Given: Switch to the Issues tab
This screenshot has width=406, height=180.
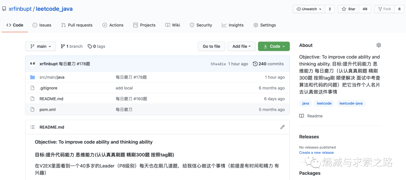Looking at the screenshot, I should tap(42, 25).
